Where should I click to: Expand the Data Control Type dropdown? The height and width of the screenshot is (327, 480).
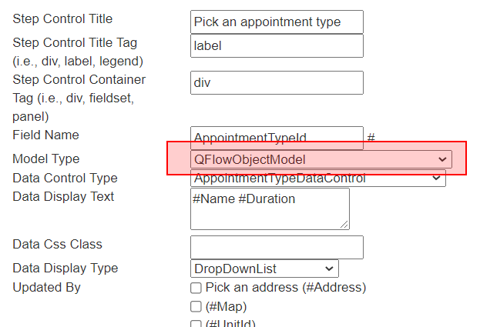[318, 178]
